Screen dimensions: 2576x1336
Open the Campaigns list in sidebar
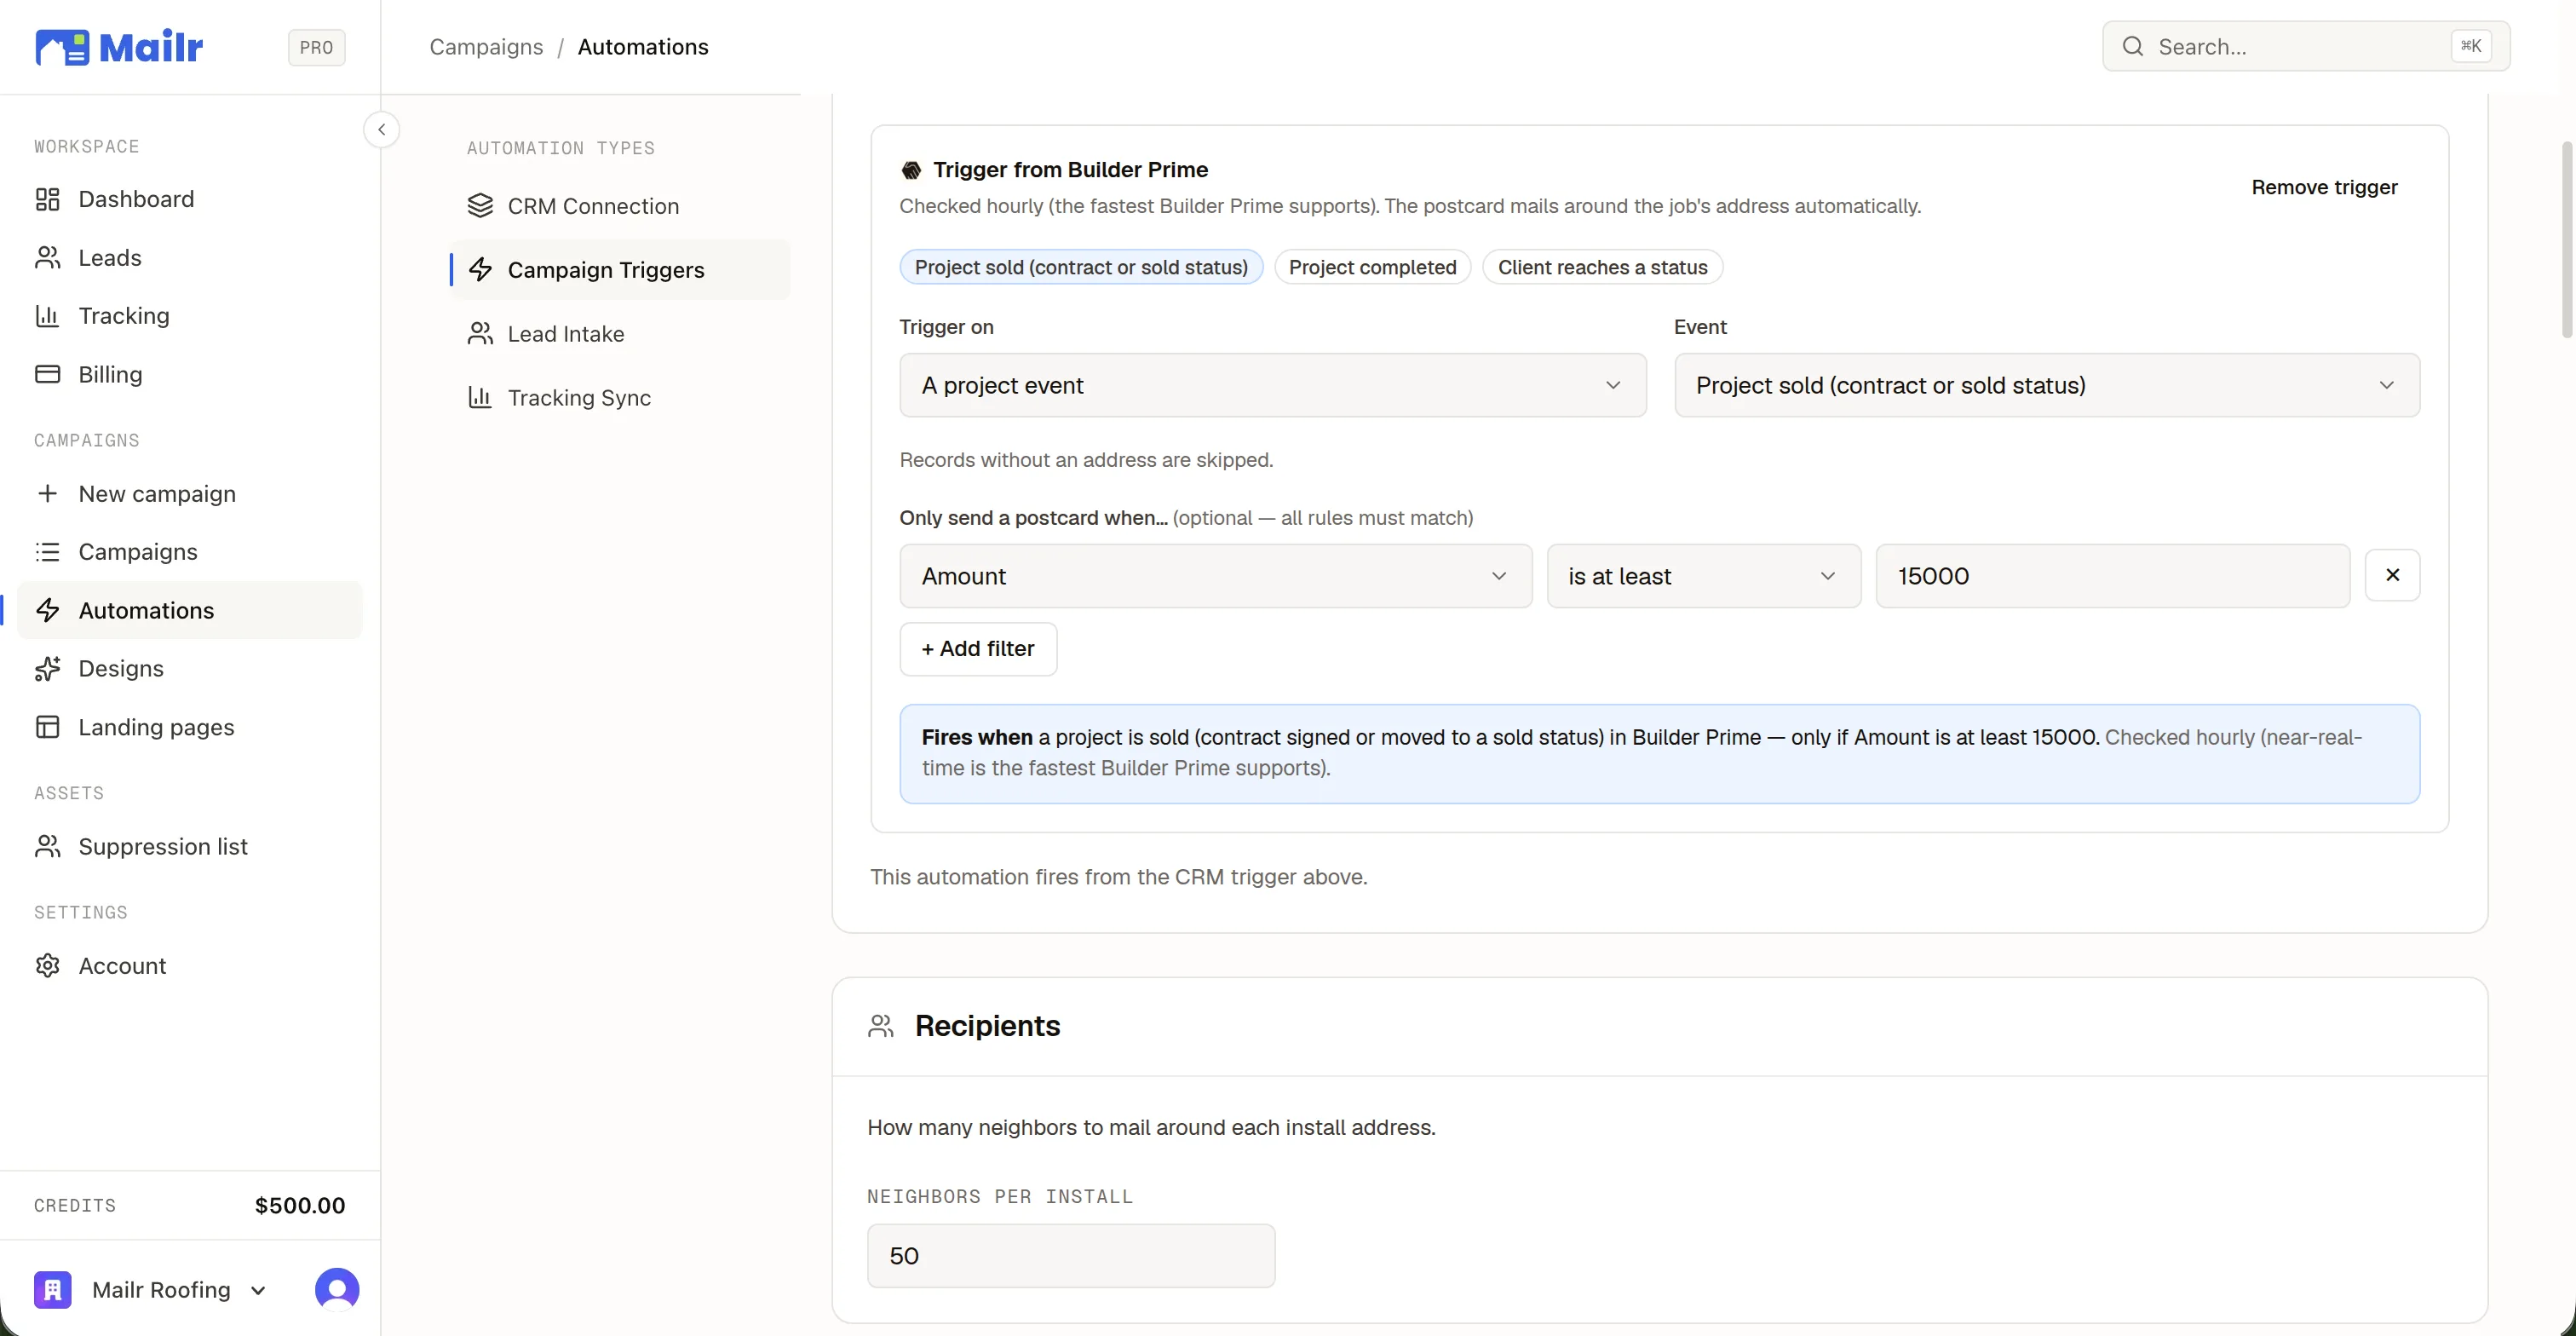click(x=190, y=552)
